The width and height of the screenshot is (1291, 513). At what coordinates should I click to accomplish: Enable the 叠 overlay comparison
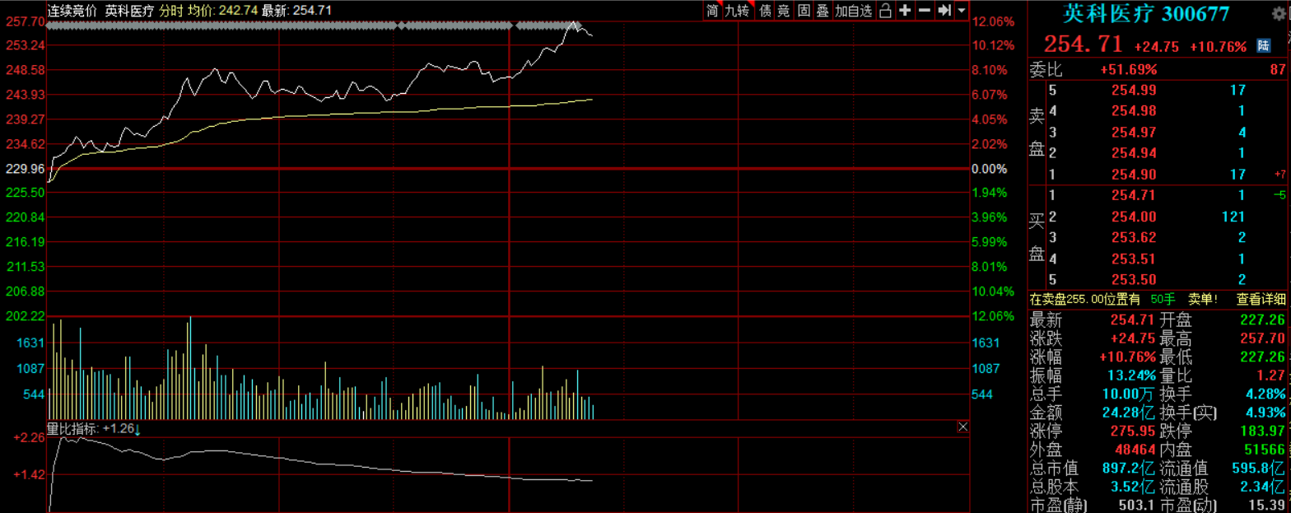pos(822,10)
